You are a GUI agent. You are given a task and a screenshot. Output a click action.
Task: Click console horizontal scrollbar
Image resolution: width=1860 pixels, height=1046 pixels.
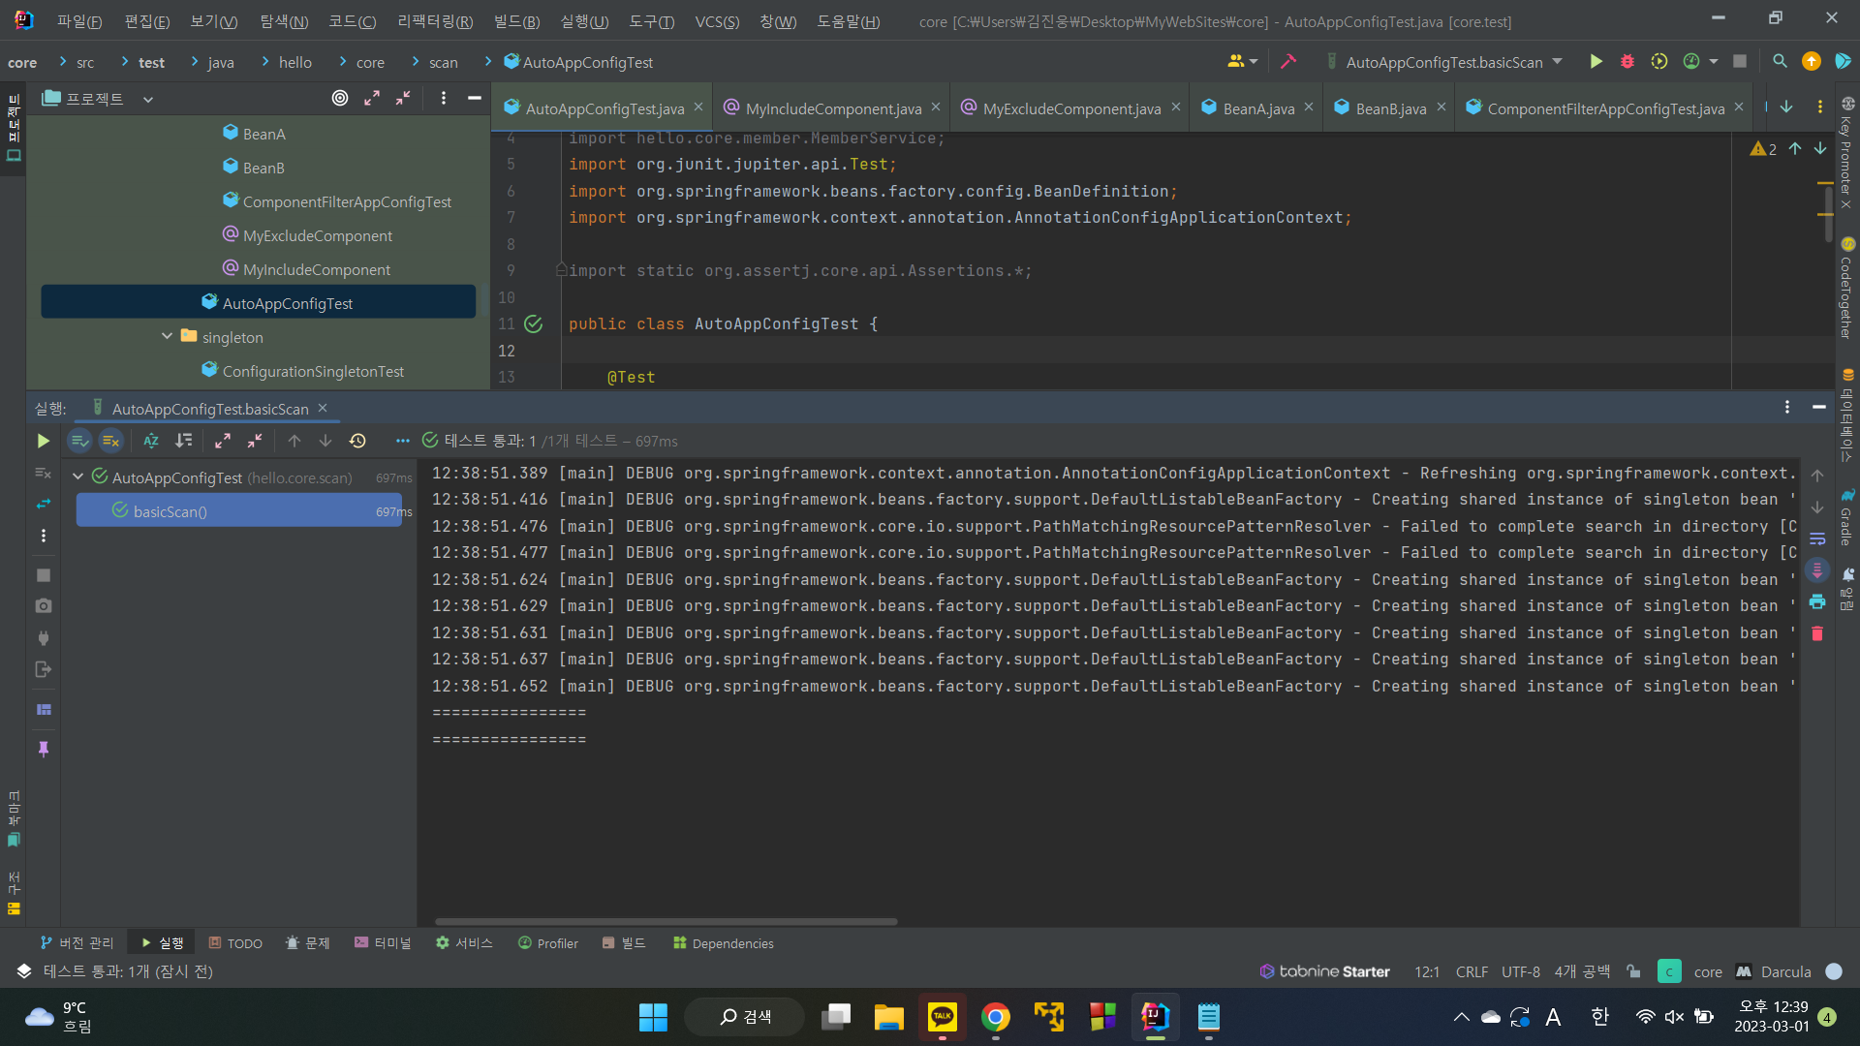click(666, 921)
